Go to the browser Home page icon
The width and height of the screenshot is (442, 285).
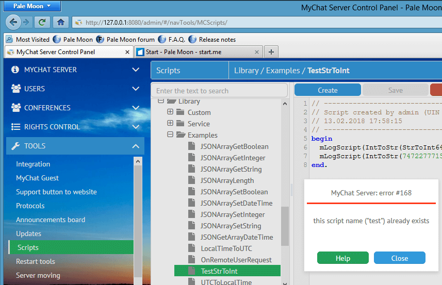pos(61,22)
